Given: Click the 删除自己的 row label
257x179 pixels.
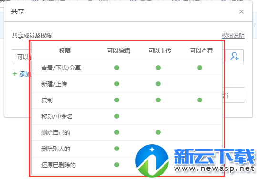Looking at the screenshot, I should [x=56, y=132].
